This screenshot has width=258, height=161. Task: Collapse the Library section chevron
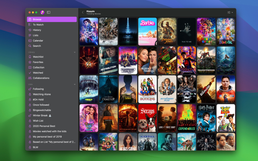pyautogui.click(x=75, y=52)
